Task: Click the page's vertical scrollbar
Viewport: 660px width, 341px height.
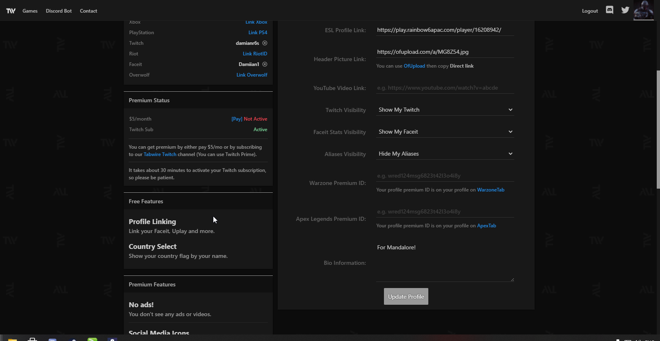Action: tap(658, 130)
